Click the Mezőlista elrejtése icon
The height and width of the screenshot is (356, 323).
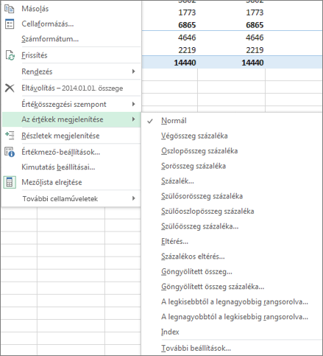10,182
